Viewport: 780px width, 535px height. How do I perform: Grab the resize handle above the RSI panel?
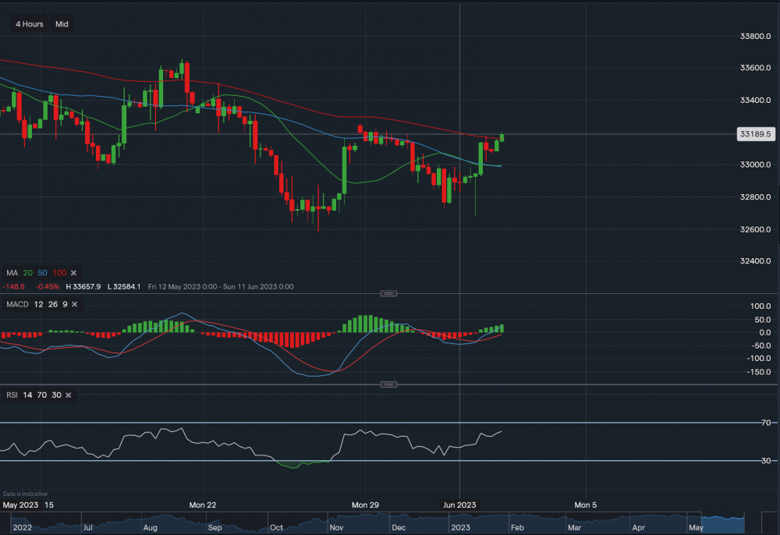click(x=388, y=384)
